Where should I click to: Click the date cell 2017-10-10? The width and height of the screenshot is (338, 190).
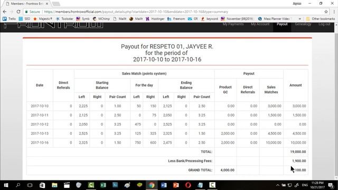pos(40,106)
